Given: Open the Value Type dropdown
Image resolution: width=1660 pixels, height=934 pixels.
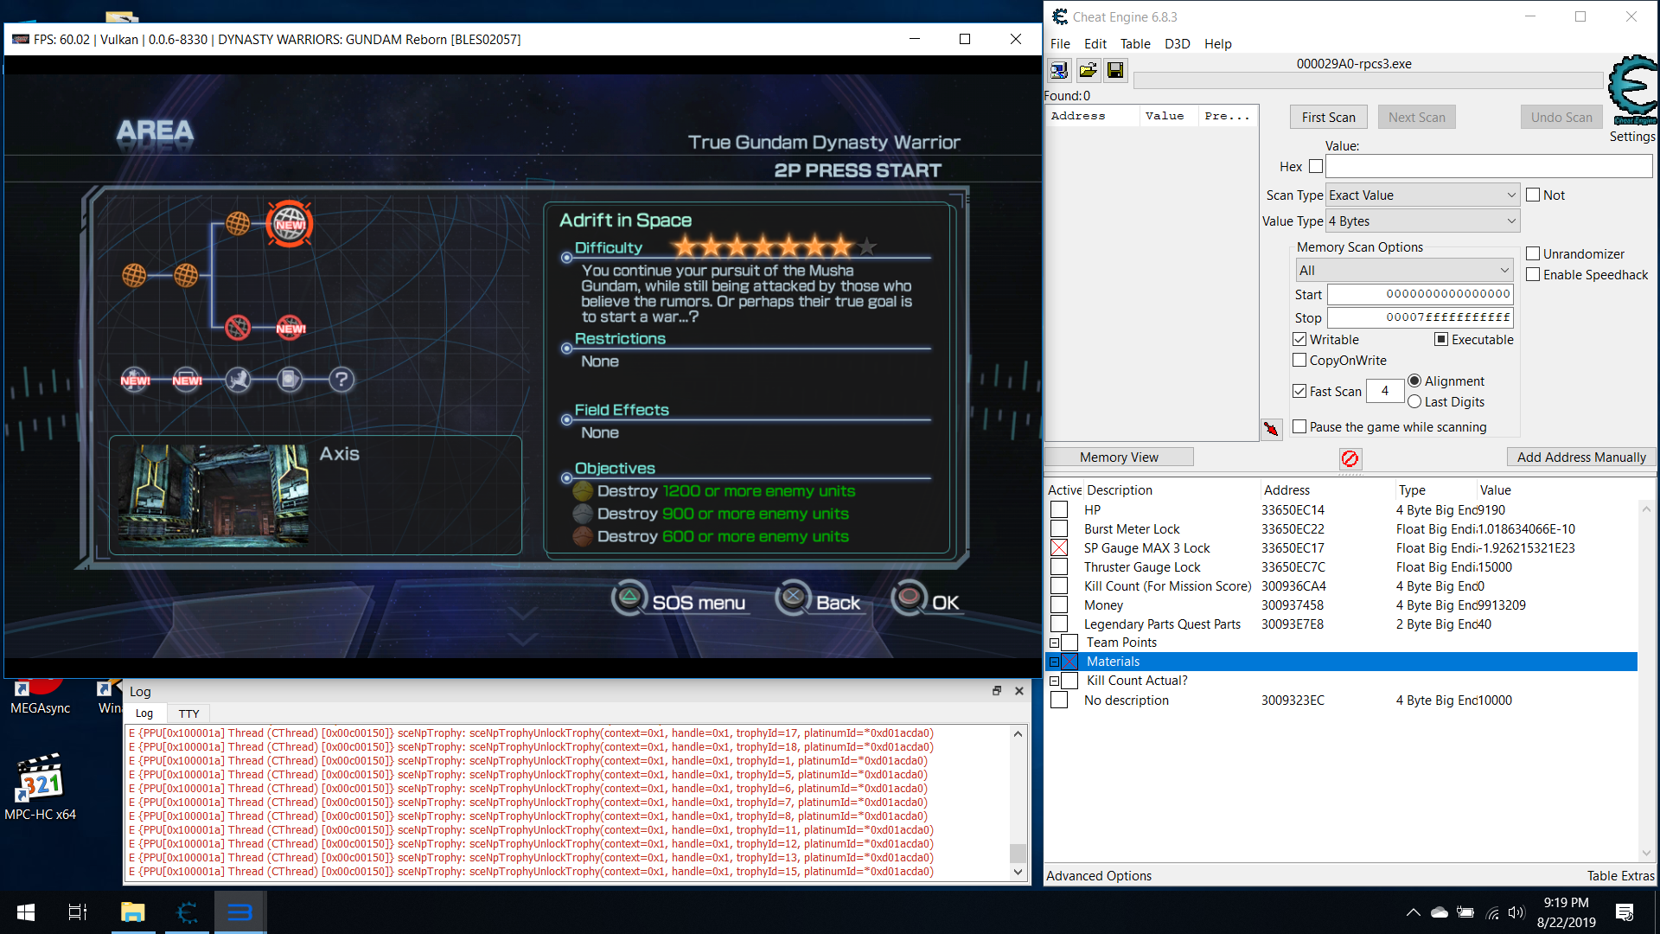Looking at the screenshot, I should (1422, 221).
